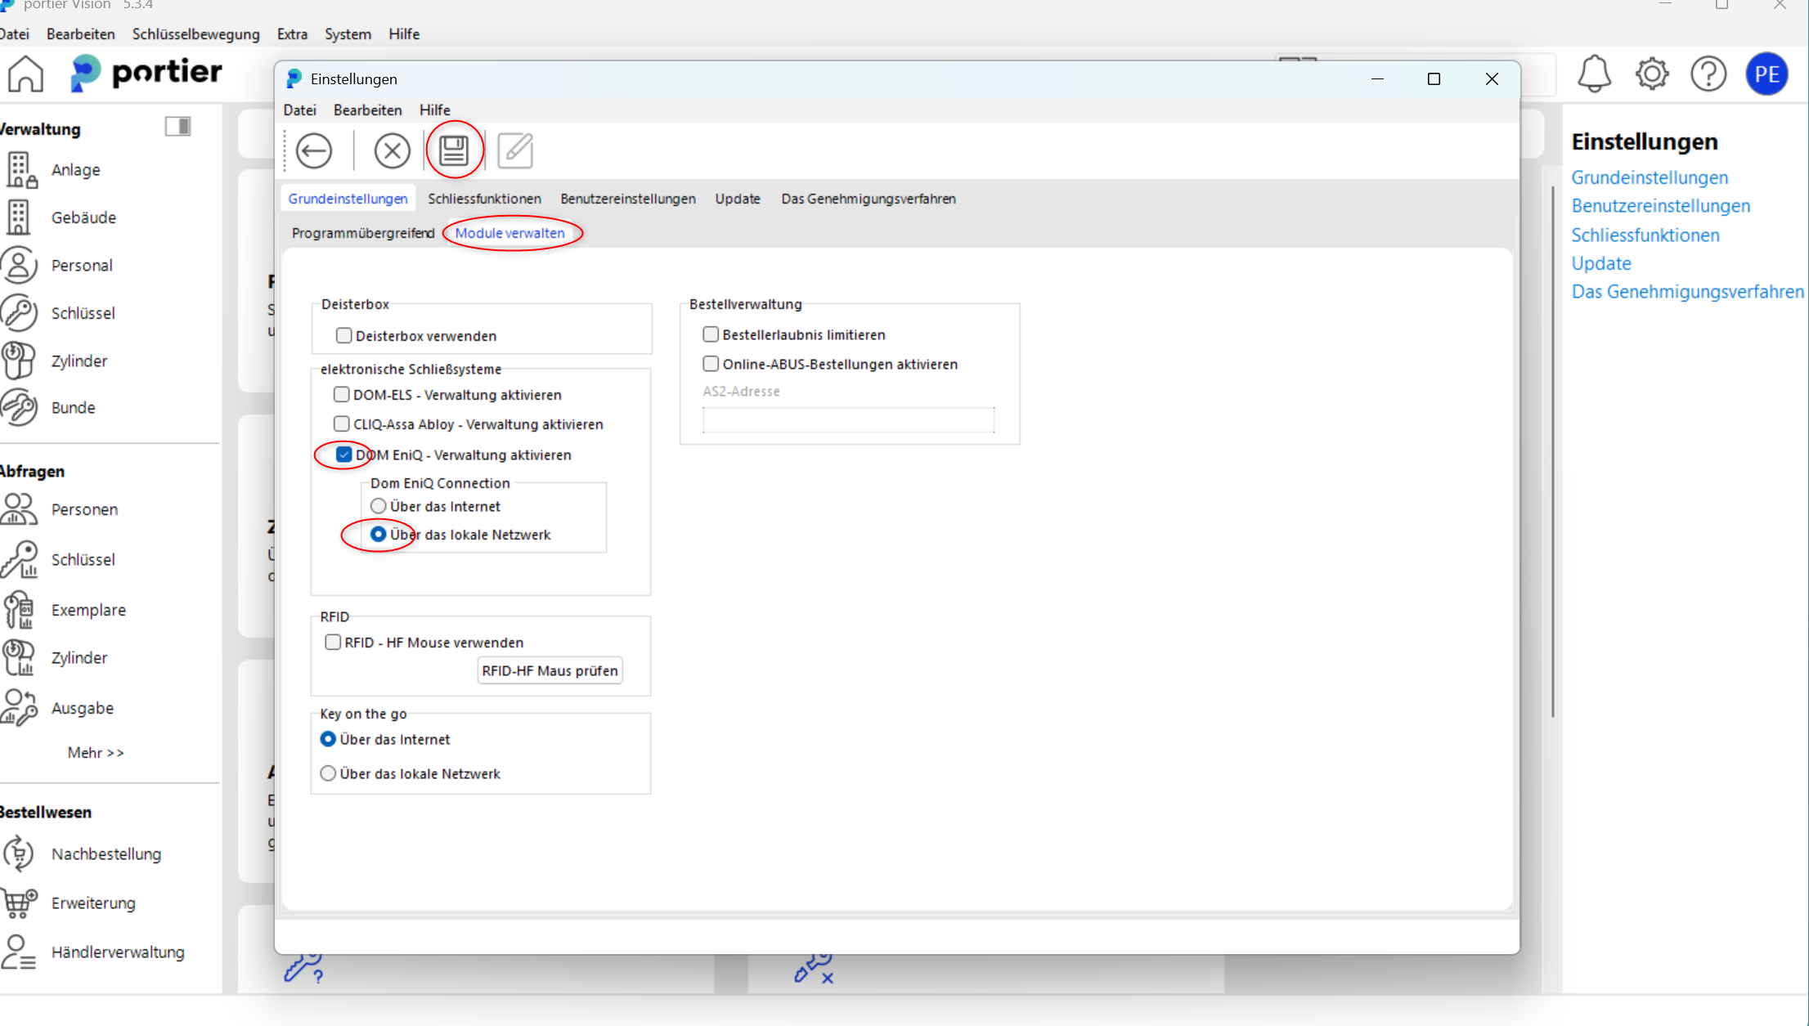1809x1026 pixels.
Task: Click the Nachbestellung sidebar icon
Action: click(x=20, y=854)
